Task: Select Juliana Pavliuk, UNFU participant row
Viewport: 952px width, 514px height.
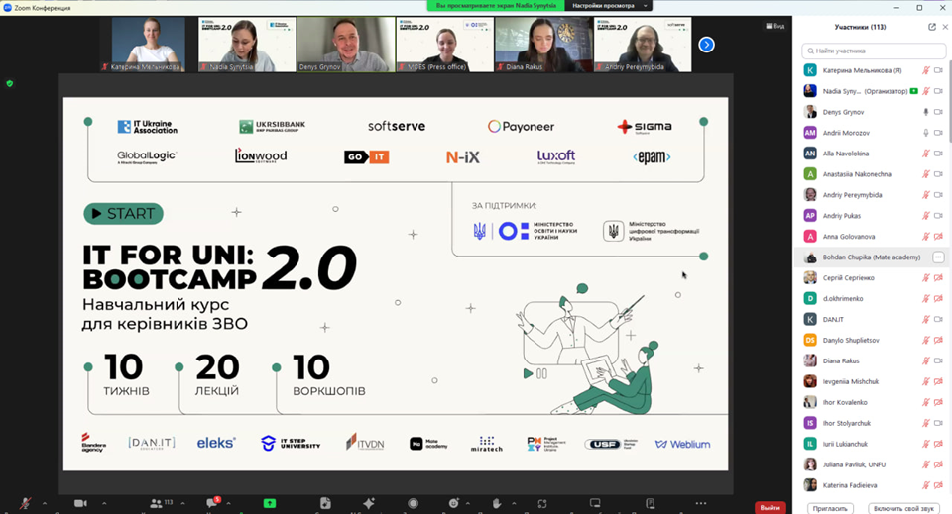Action: [872, 464]
